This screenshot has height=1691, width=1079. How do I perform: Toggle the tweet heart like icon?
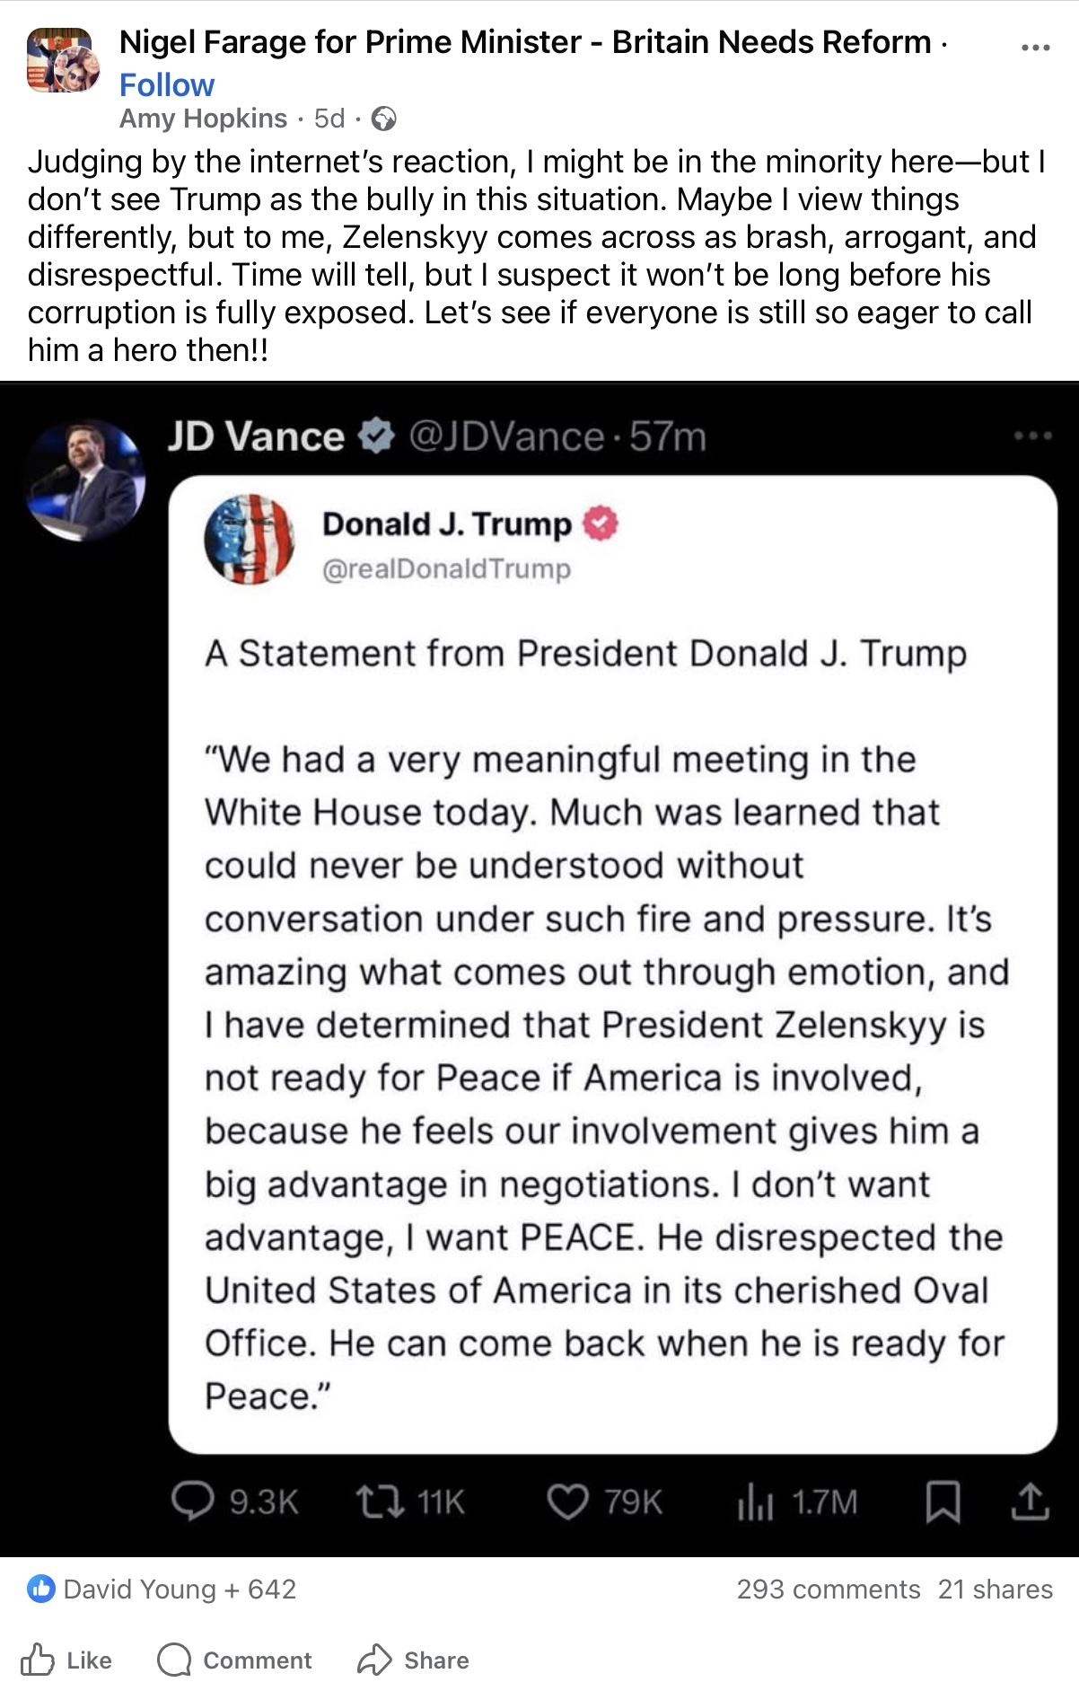point(567,1501)
